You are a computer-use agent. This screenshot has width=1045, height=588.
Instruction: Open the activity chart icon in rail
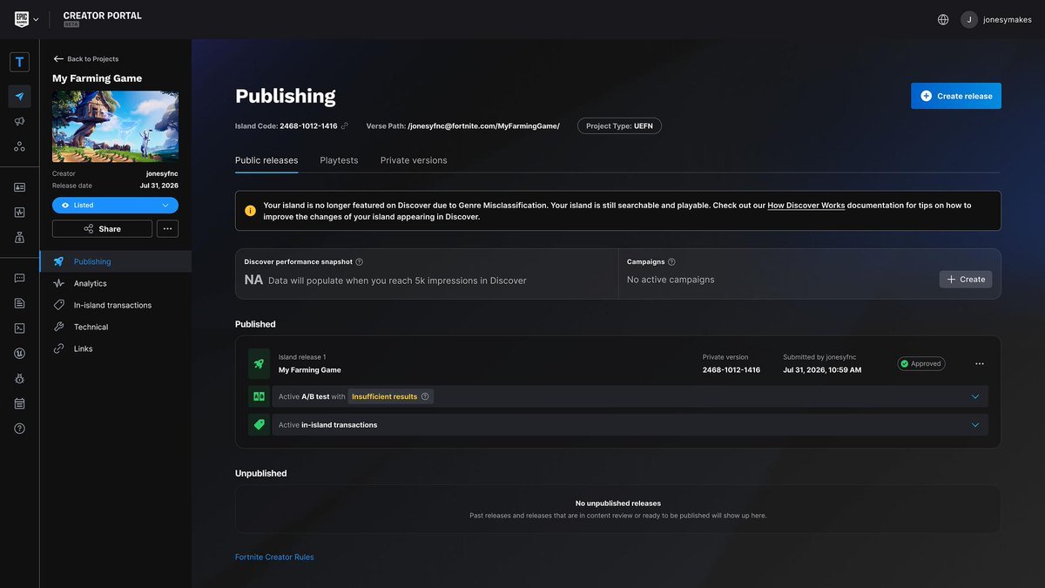[x=19, y=212]
